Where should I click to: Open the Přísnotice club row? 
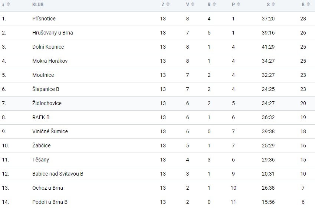[x=157, y=19]
